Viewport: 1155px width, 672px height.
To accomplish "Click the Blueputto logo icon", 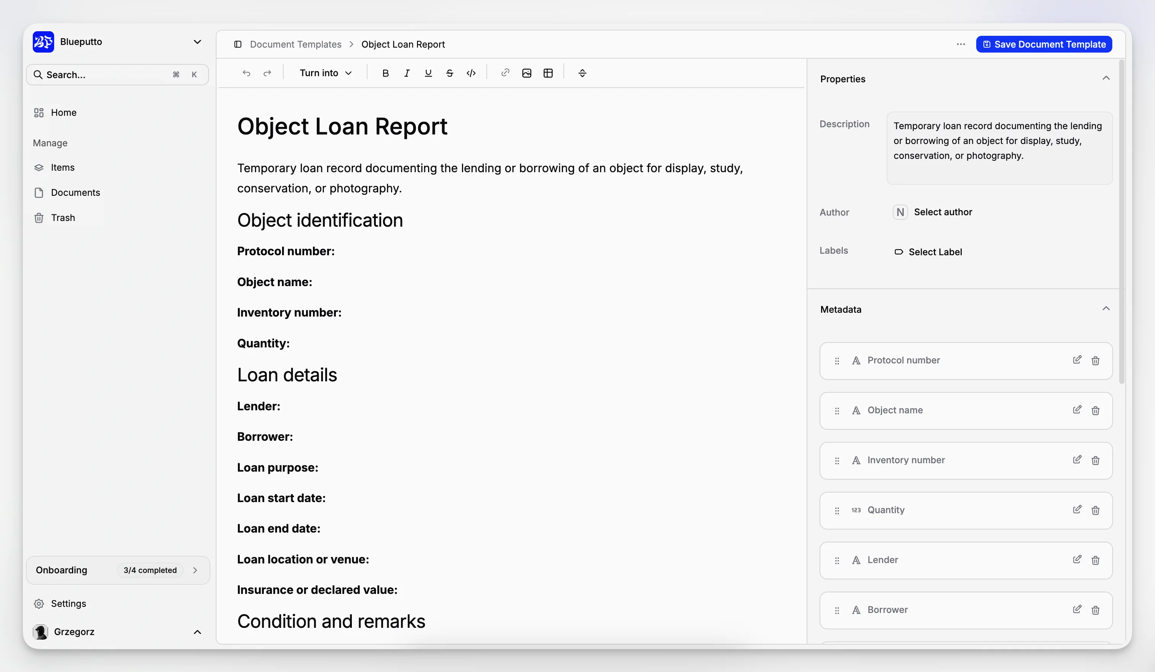I will pos(43,42).
